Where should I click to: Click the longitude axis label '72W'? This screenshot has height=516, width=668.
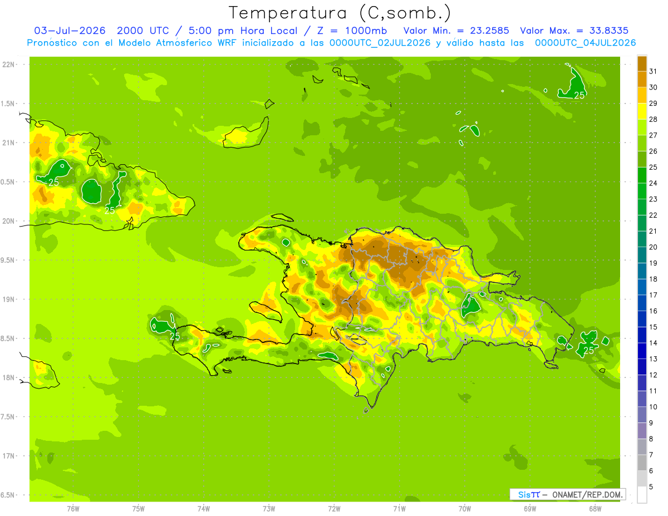(x=334, y=508)
